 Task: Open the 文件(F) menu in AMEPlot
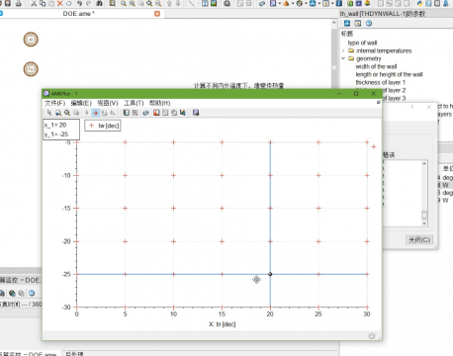[x=55, y=103]
